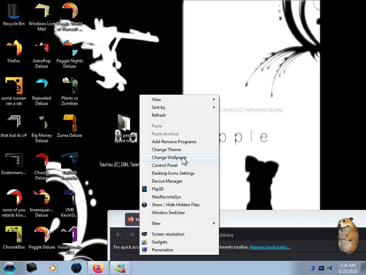Open media player taskbar icon
The height and width of the screenshot is (275, 366).
pos(53,268)
